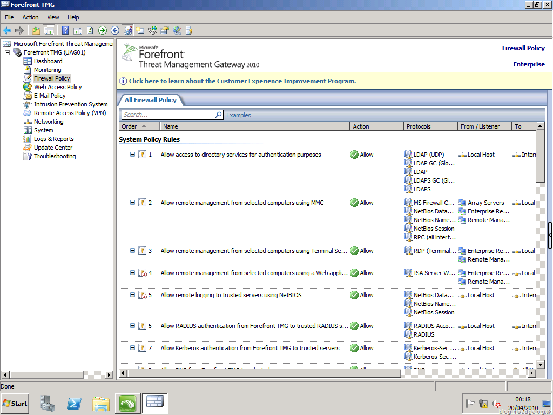The image size is (553, 415).
Task: Select the All Firewall Policy tab
Action: point(151,100)
